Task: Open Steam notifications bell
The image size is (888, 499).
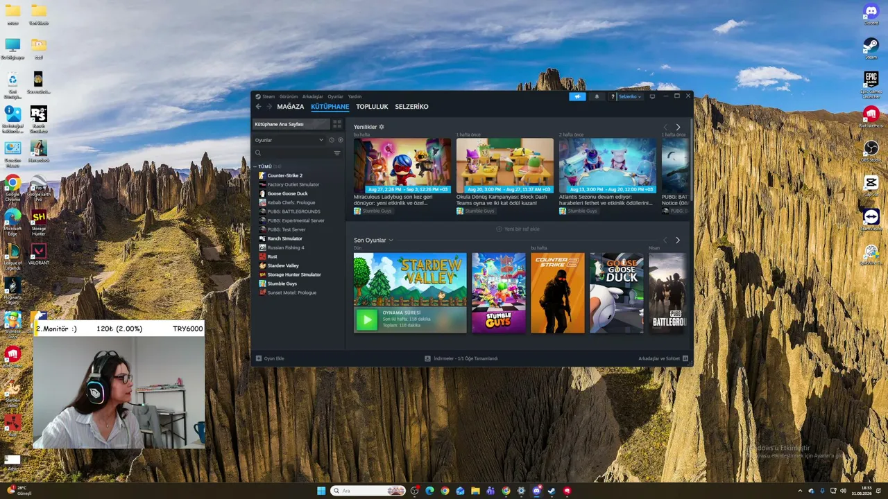Action: [597, 96]
